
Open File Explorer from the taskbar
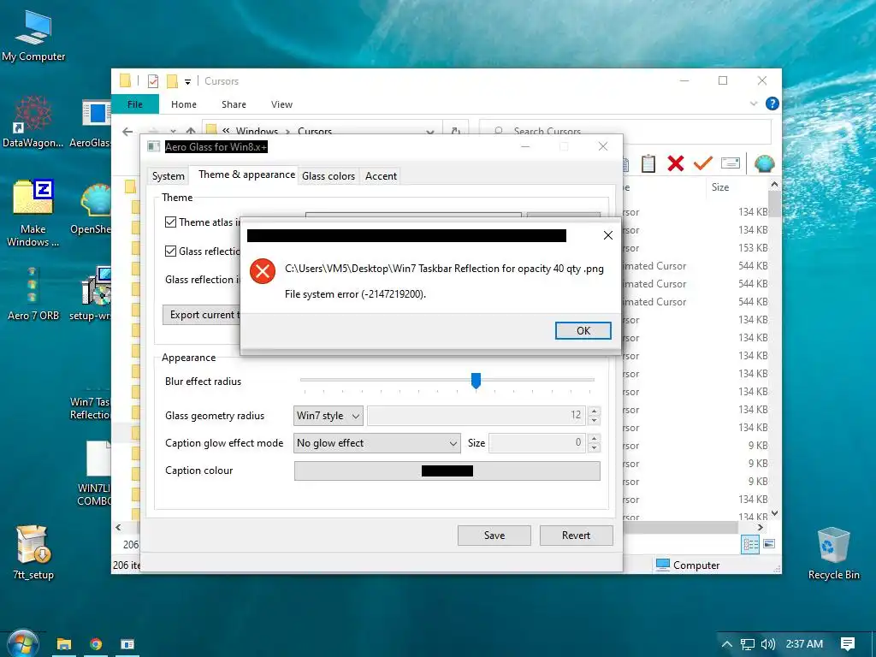63,644
